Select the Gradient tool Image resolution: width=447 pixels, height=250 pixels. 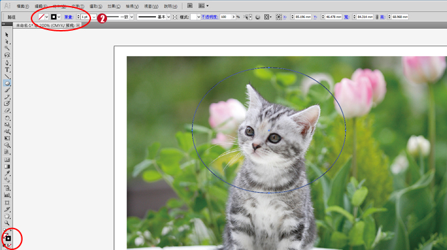pyautogui.click(x=7, y=166)
